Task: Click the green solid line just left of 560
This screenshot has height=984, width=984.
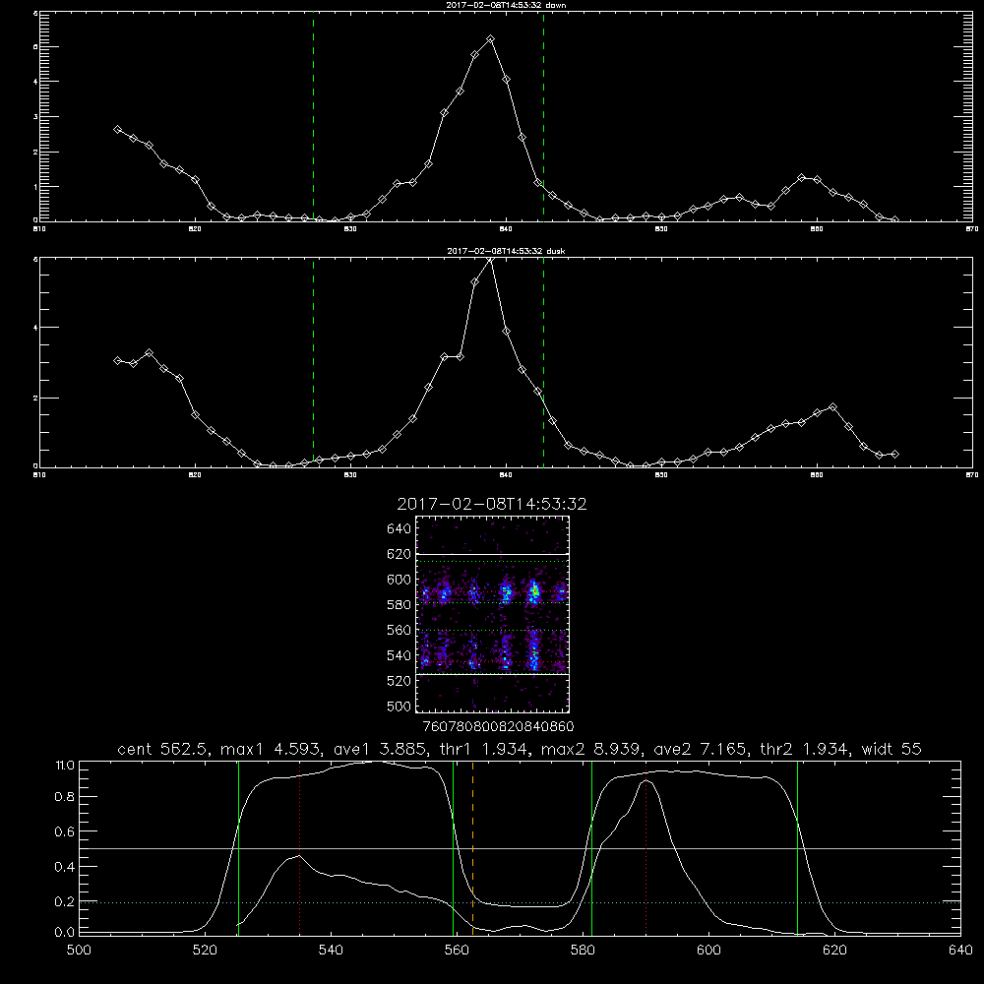Action: [x=453, y=848]
